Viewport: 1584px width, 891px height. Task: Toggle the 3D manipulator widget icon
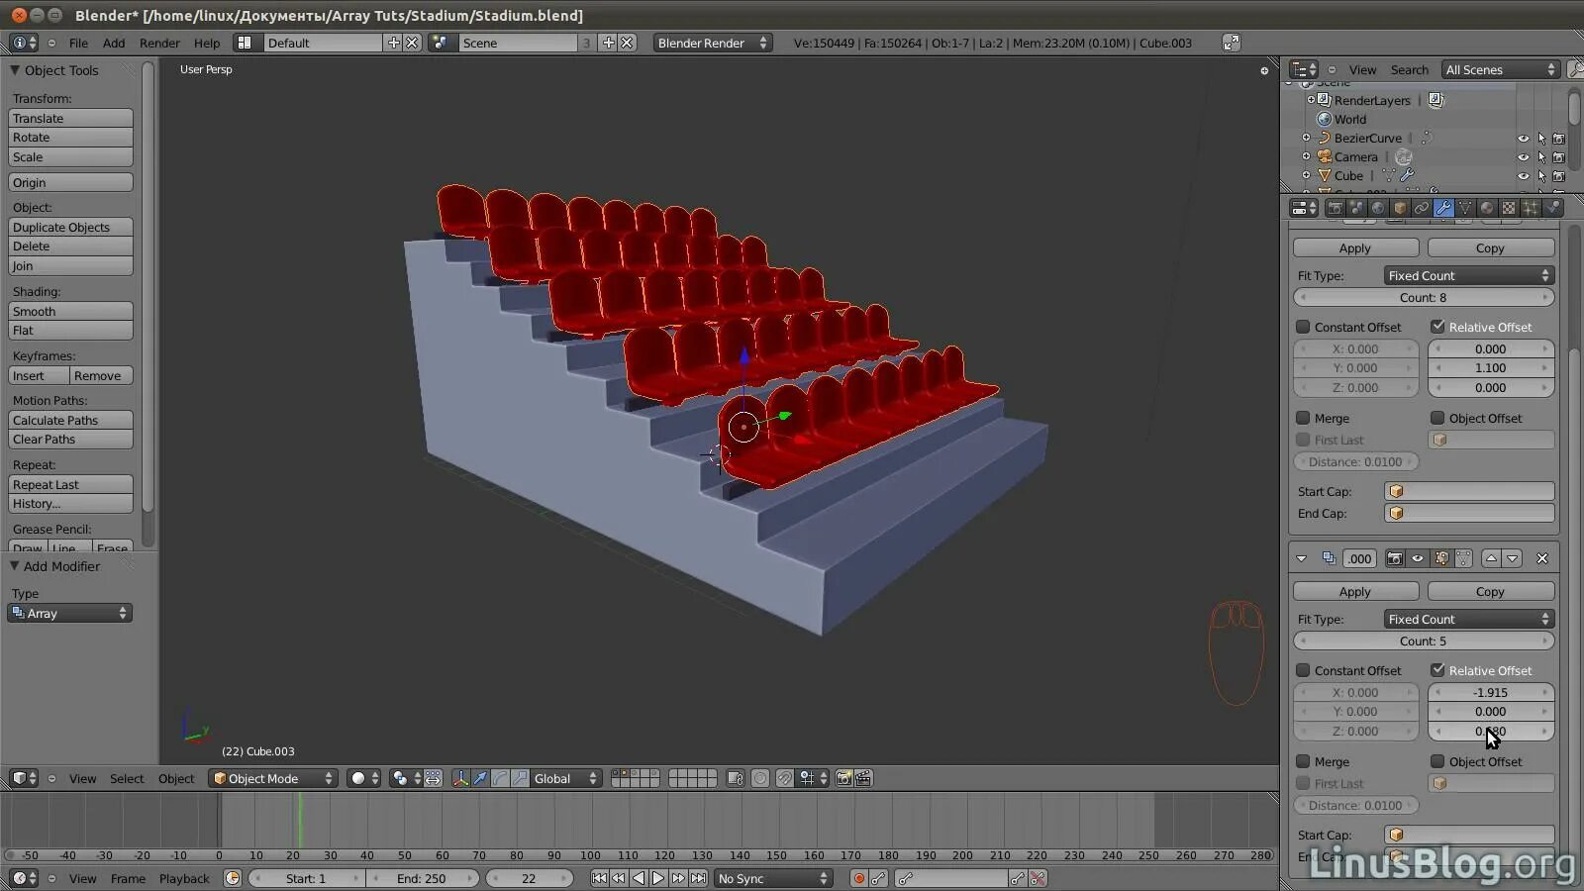[460, 778]
